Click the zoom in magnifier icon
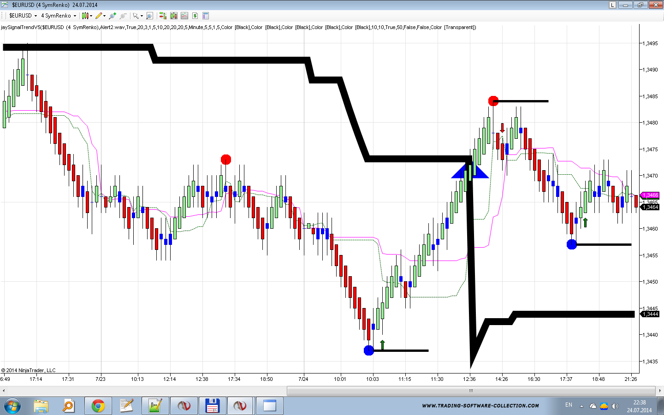This screenshot has width=664, height=415. pos(113,16)
